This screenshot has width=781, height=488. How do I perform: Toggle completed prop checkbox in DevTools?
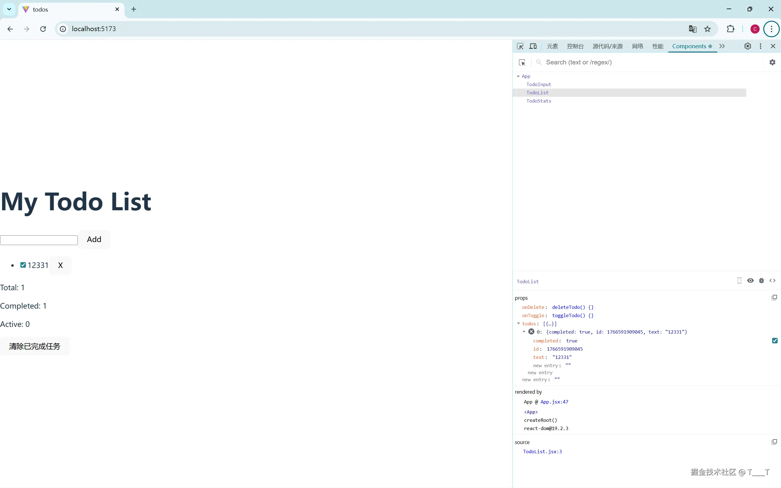[775, 341]
